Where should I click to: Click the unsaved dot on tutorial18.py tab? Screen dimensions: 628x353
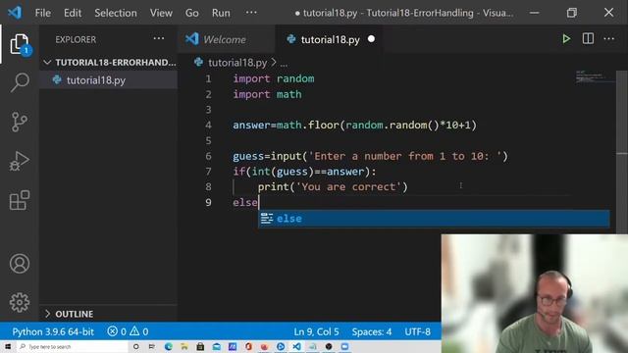(371, 39)
